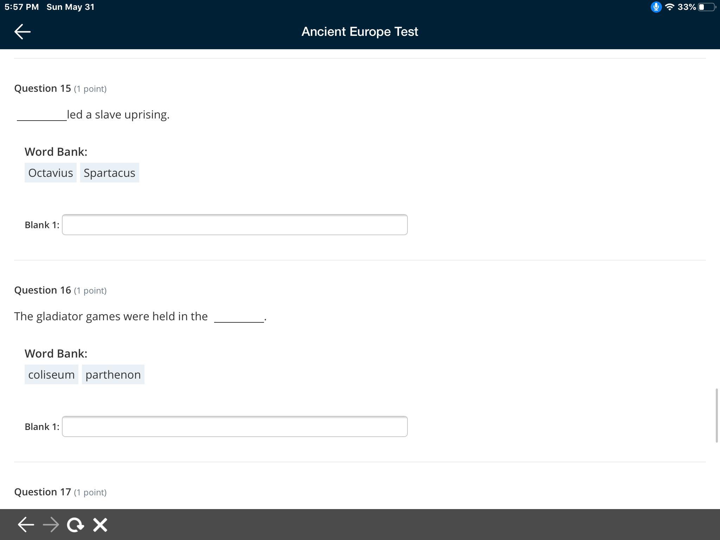
Task: Click the vertical scrollbar thumb on right edge
Action: coord(716,416)
